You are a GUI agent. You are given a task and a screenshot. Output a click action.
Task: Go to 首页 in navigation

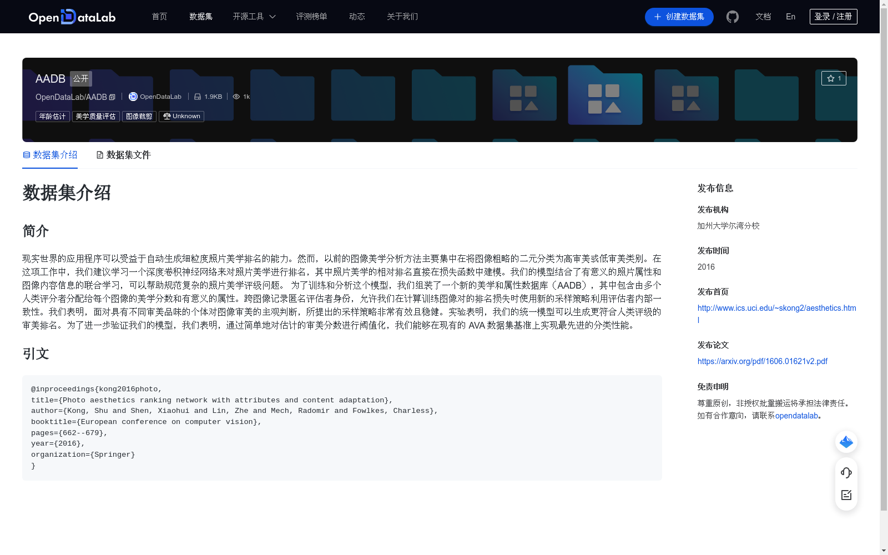click(x=159, y=17)
